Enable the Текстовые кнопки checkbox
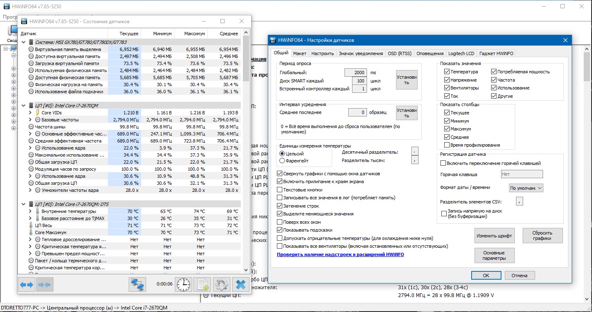Viewport: 592px width, 312px height. point(280,189)
